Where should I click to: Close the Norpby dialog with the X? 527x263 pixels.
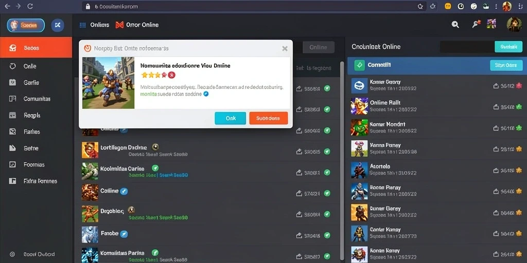pos(285,48)
